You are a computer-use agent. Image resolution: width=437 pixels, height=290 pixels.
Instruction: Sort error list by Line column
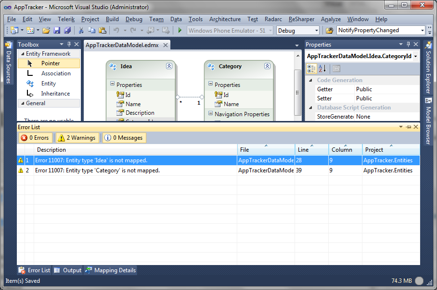311,150
